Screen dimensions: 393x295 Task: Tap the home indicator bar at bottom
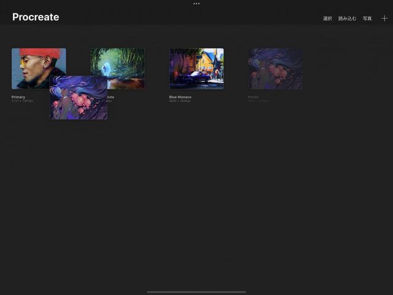(196, 292)
